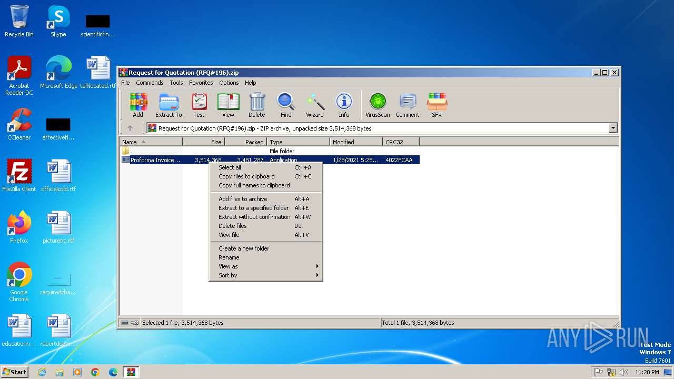674x379 pixels.
Task: Open the Favorites menu
Action: point(201,83)
